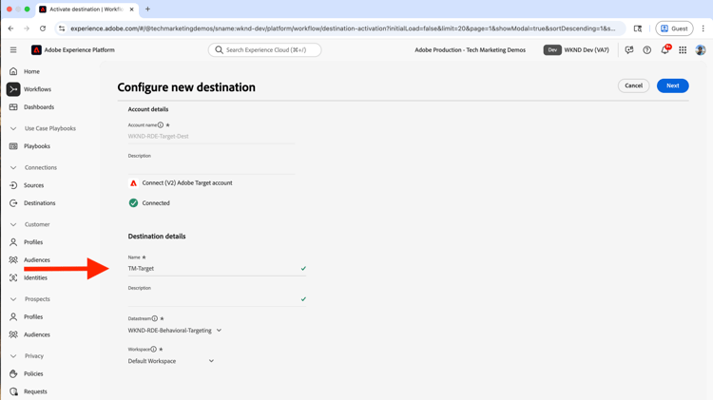Screen dimensions: 713x400
Task: Click the Connected status text
Action: pos(156,203)
